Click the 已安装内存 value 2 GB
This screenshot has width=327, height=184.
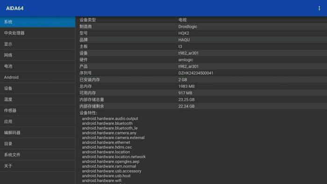[x=183, y=79]
